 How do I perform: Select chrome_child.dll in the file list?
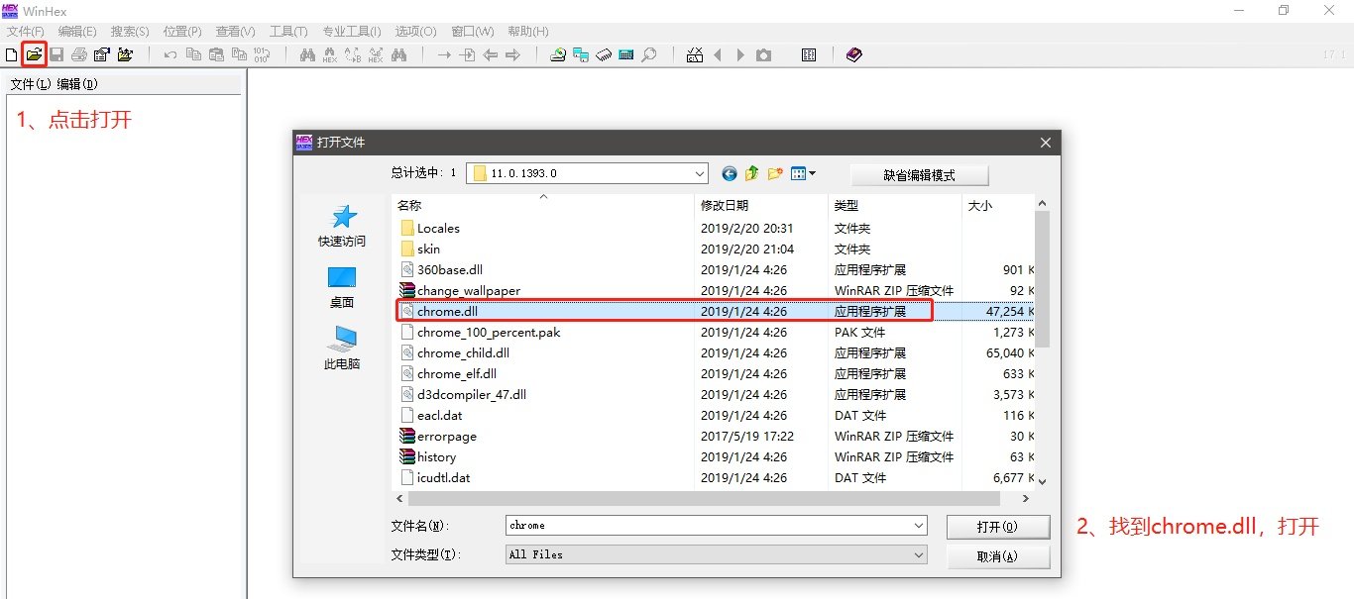463,353
